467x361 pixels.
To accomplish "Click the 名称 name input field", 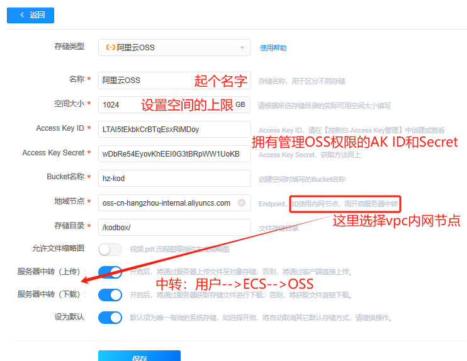I will [174, 81].
